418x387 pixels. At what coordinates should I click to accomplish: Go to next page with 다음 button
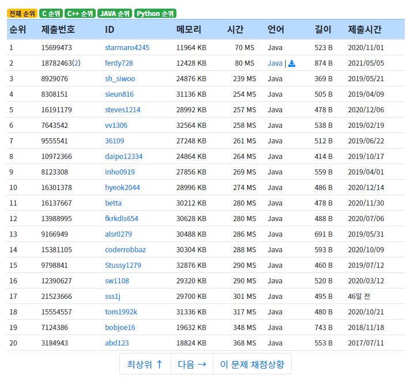pos(192,365)
